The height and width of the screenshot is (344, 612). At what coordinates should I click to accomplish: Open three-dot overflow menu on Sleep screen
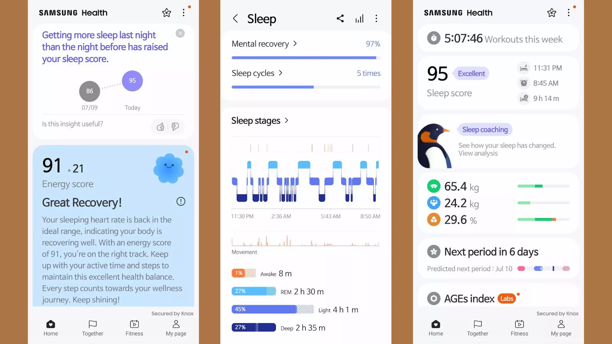pyautogui.click(x=377, y=18)
